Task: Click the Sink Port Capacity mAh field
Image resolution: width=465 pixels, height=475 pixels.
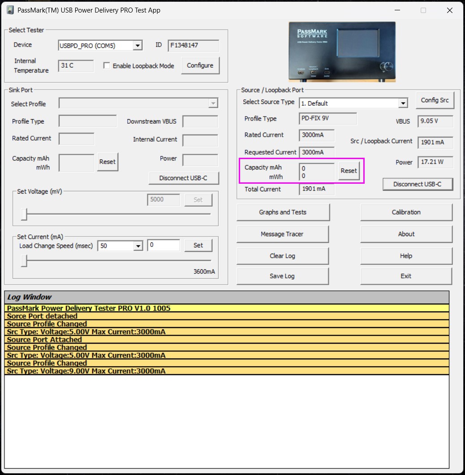Action: pyautogui.click(x=76, y=163)
